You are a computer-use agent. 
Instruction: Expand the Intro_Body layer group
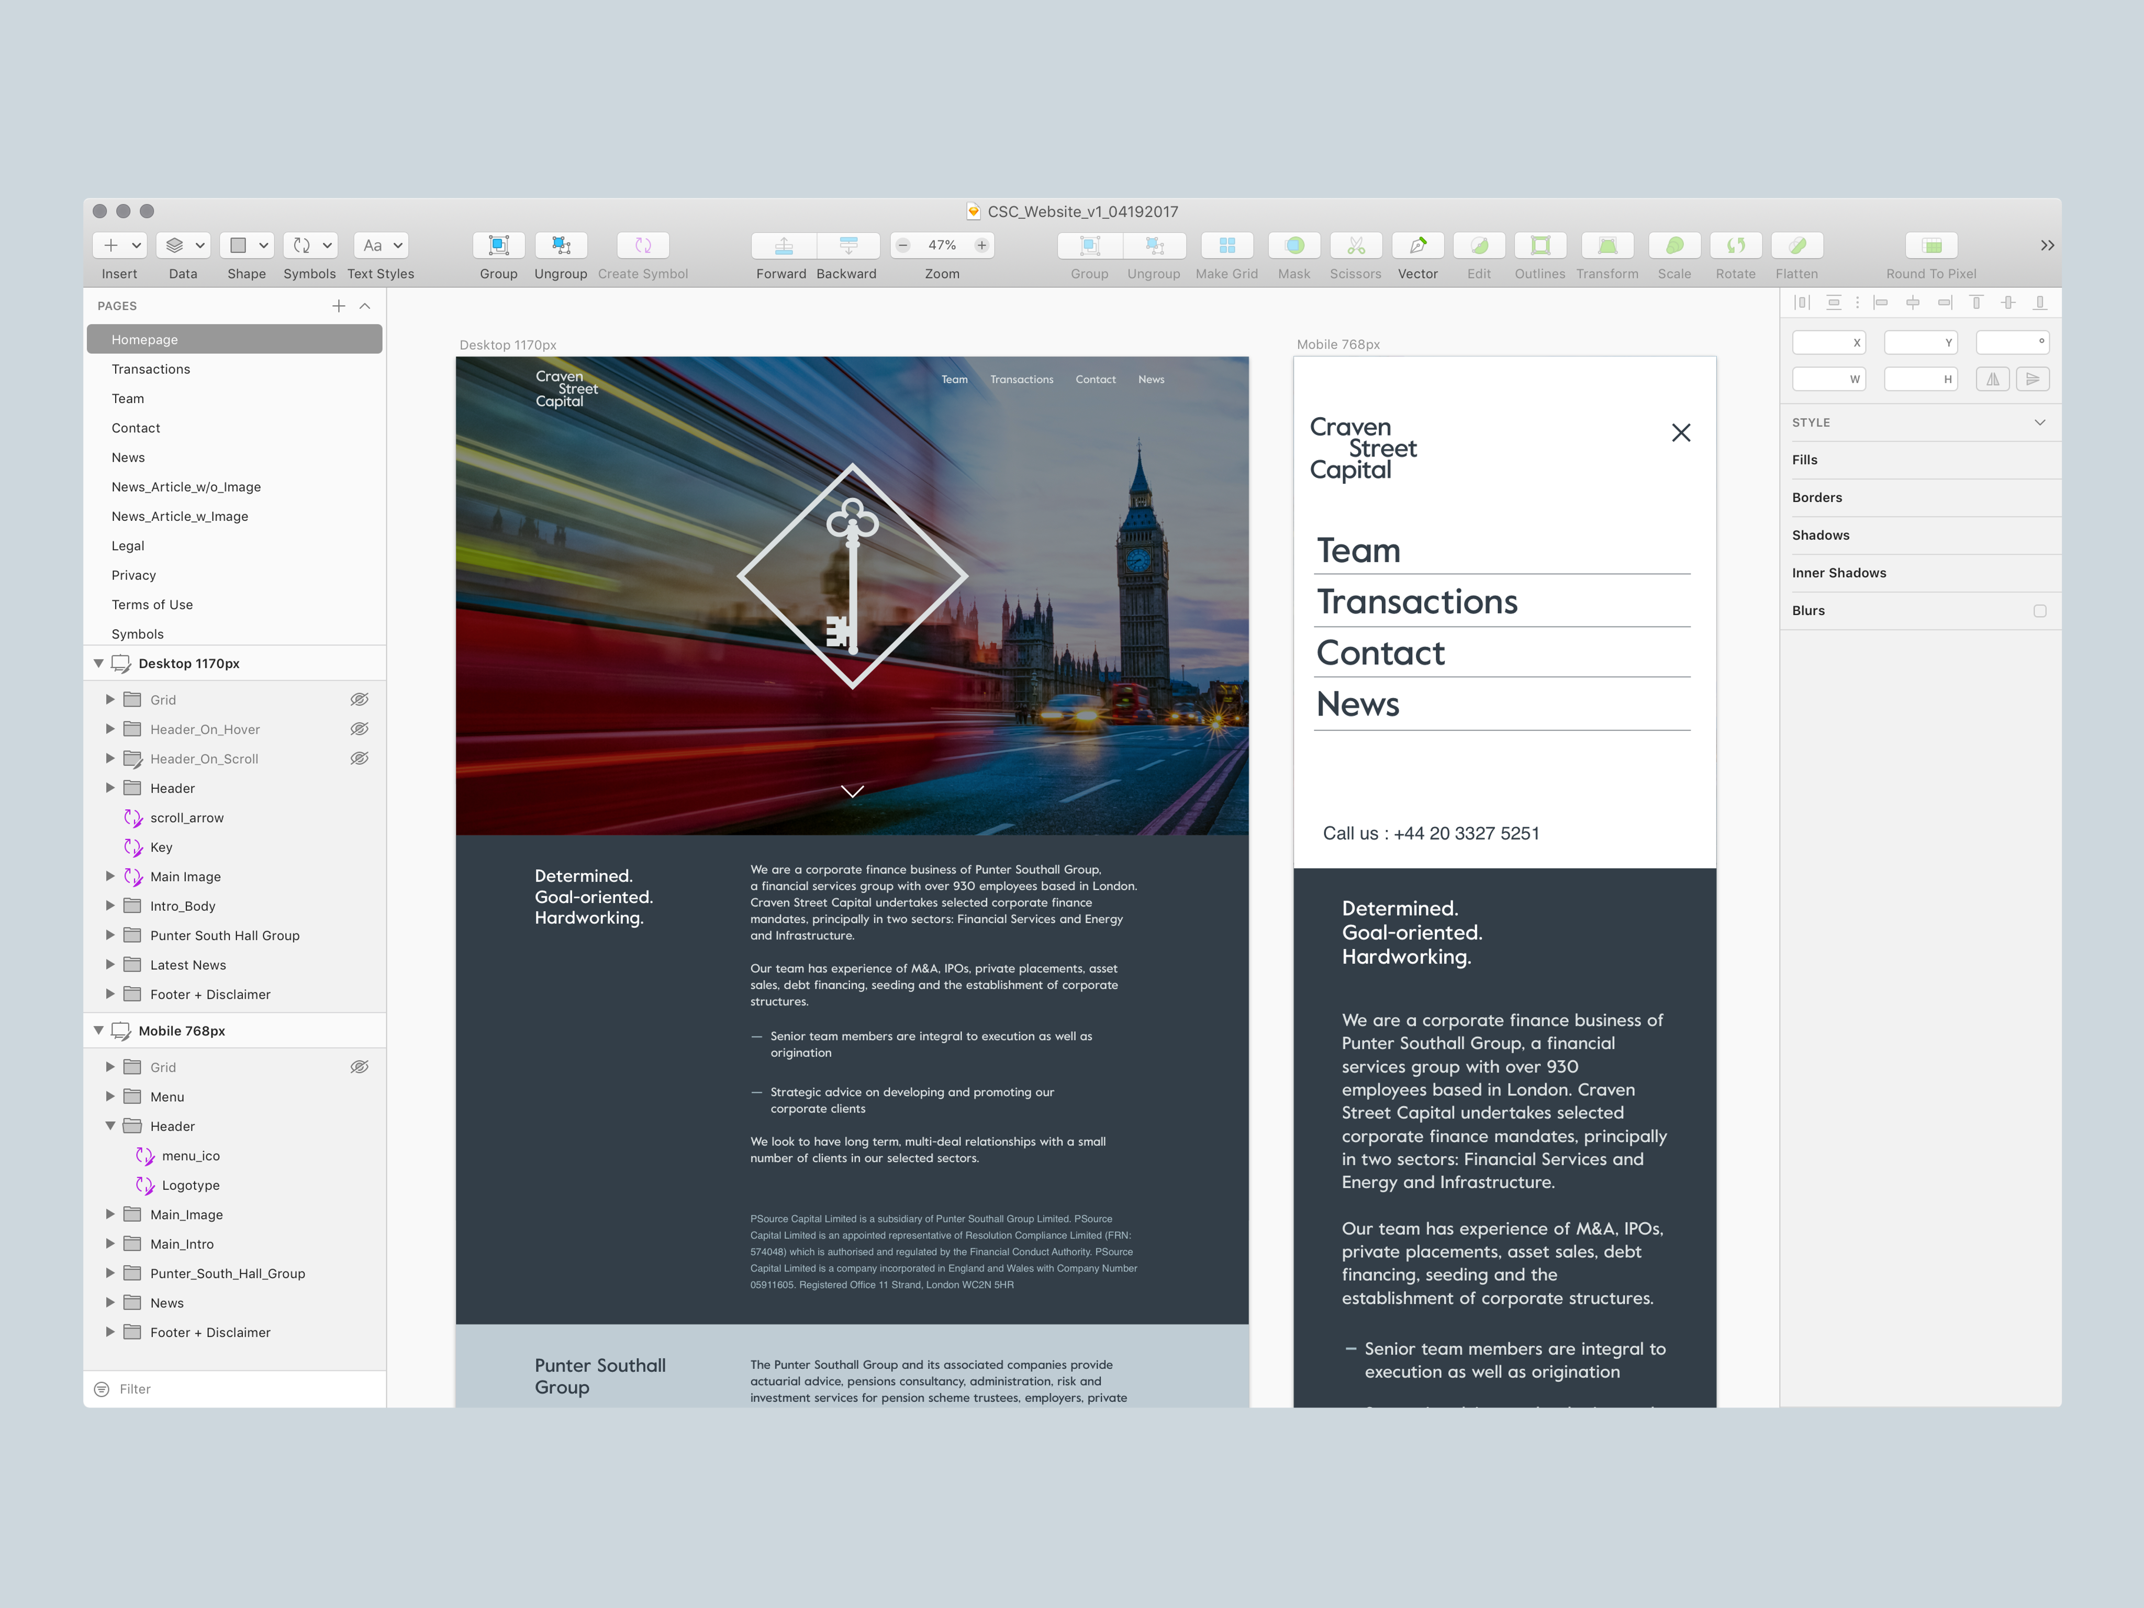[x=110, y=906]
